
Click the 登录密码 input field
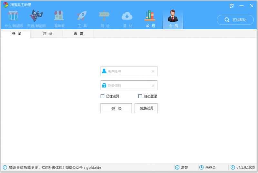(129, 86)
